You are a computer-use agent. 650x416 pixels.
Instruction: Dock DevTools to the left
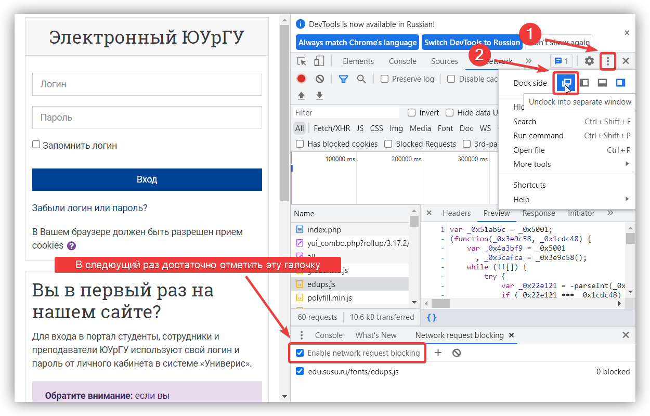point(584,83)
